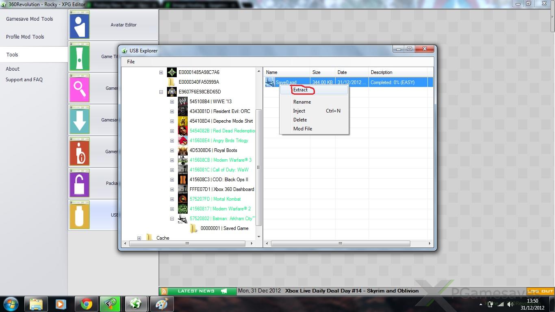The image size is (555, 312).
Task: Expand the WWE '13 tree node
Action: tap(172, 102)
